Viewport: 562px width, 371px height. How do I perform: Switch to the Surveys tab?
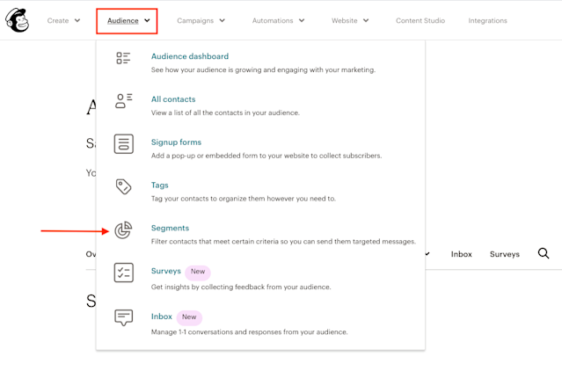tap(505, 254)
